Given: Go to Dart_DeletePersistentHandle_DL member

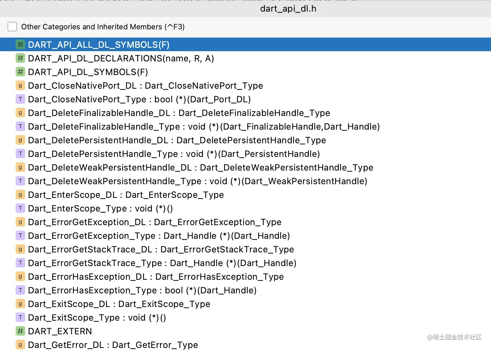Looking at the screenshot, I should [245, 140].
